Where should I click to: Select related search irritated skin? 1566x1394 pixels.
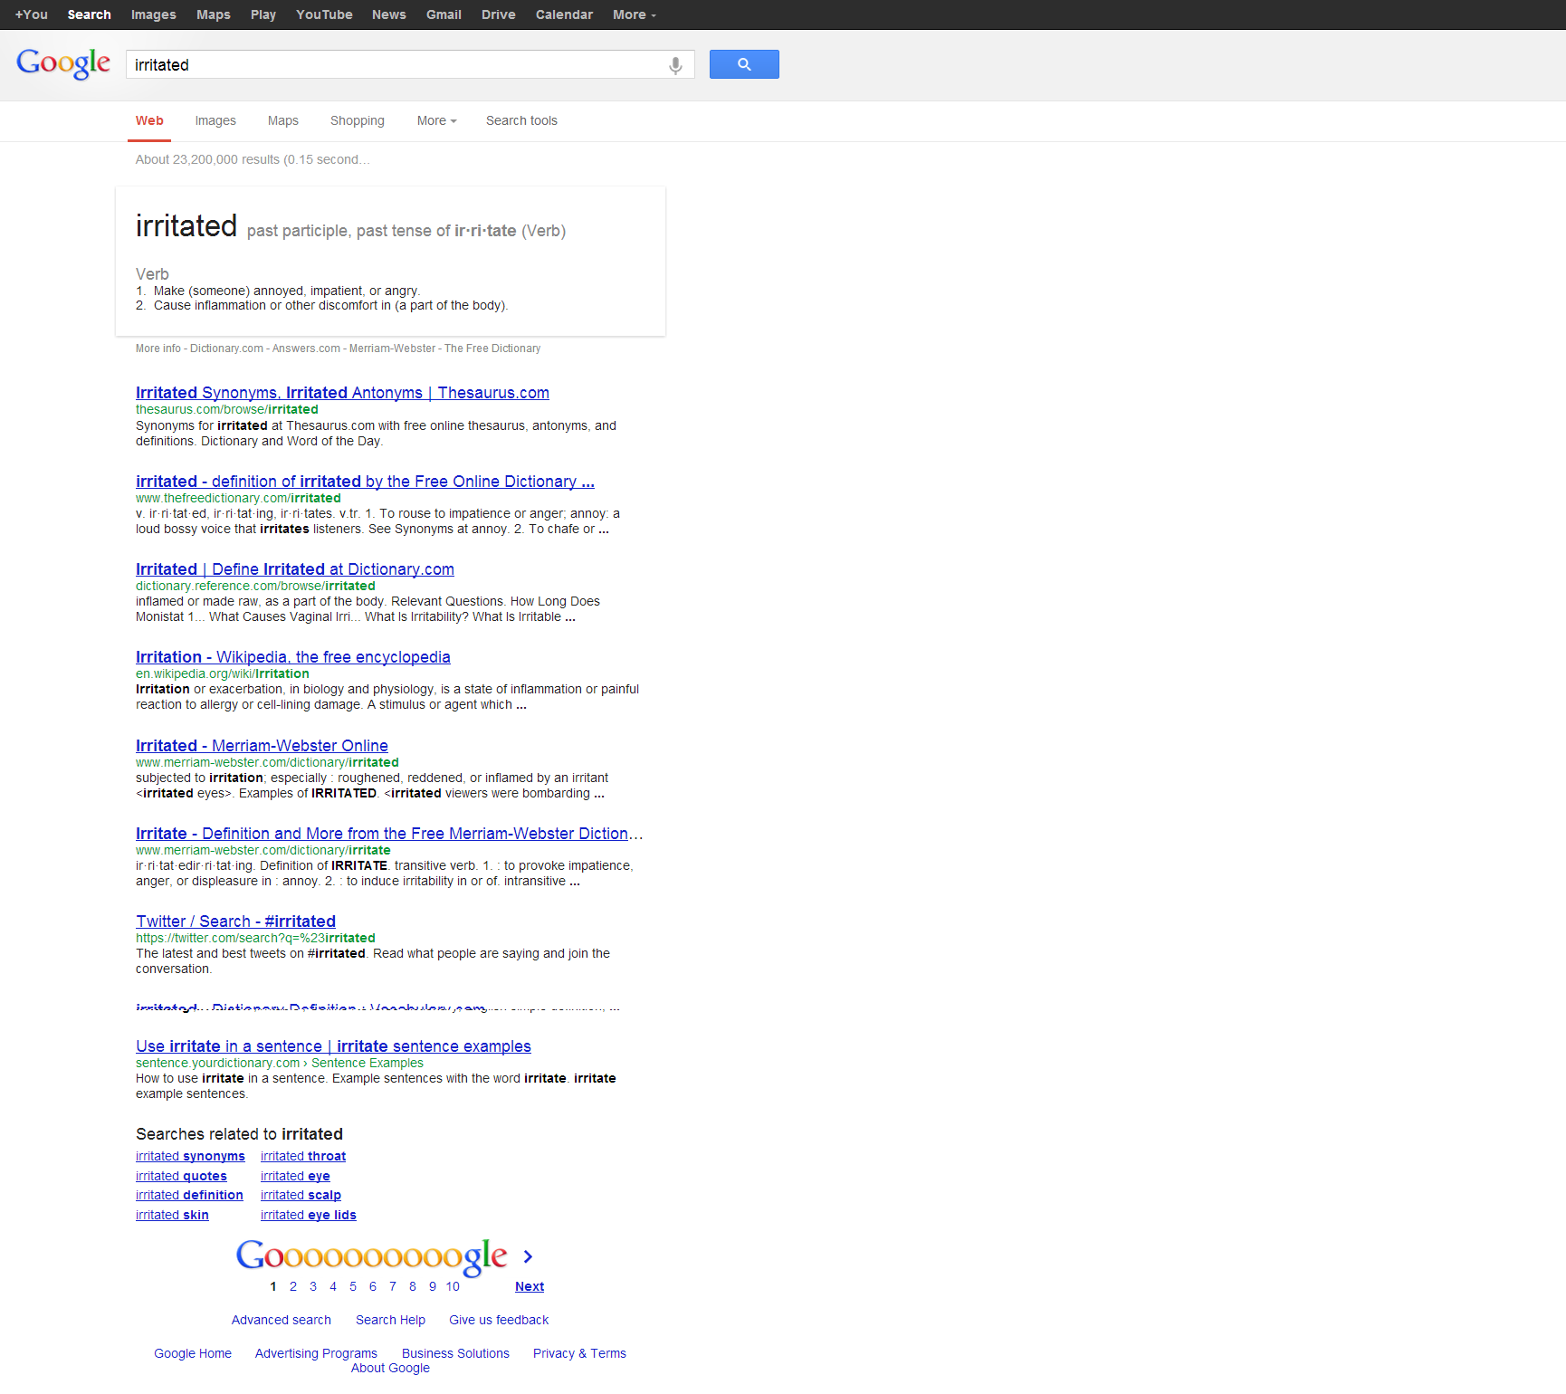pos(172,1215)
